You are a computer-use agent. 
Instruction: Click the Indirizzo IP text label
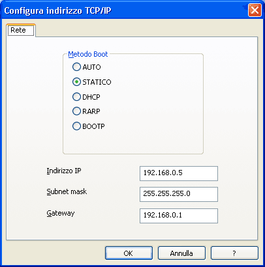tap(64, 171)
